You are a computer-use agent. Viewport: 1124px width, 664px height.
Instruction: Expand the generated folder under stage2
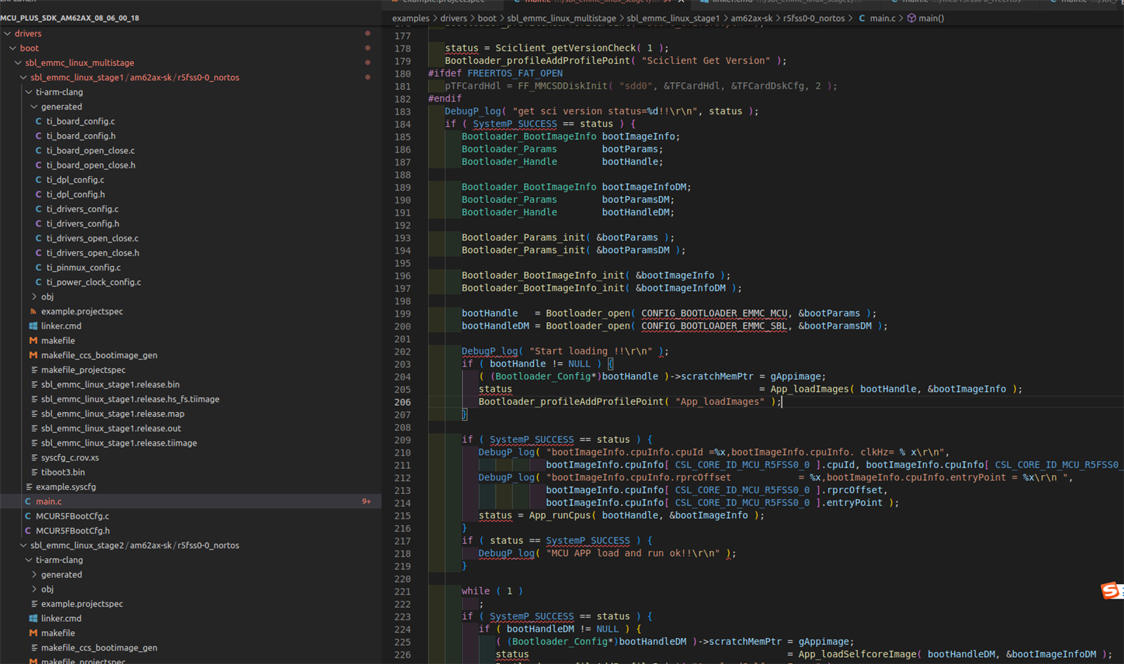point(34,575)
